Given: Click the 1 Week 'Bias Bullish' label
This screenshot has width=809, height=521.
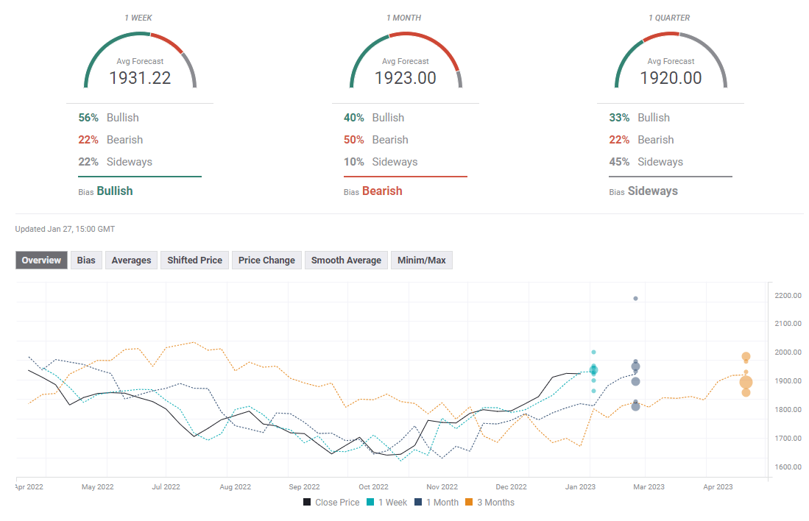Looking at the screenshot, I should tap(114, 191).
